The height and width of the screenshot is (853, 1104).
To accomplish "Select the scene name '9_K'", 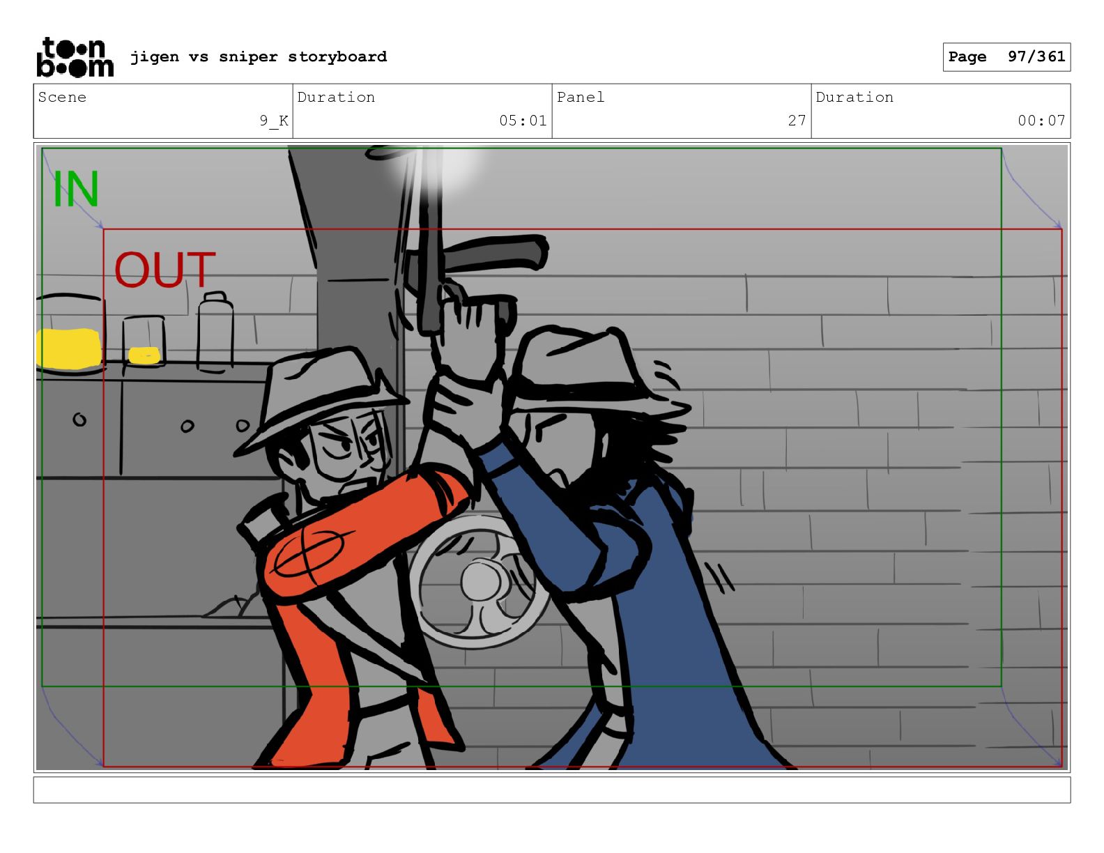I will tap(274, 121).
